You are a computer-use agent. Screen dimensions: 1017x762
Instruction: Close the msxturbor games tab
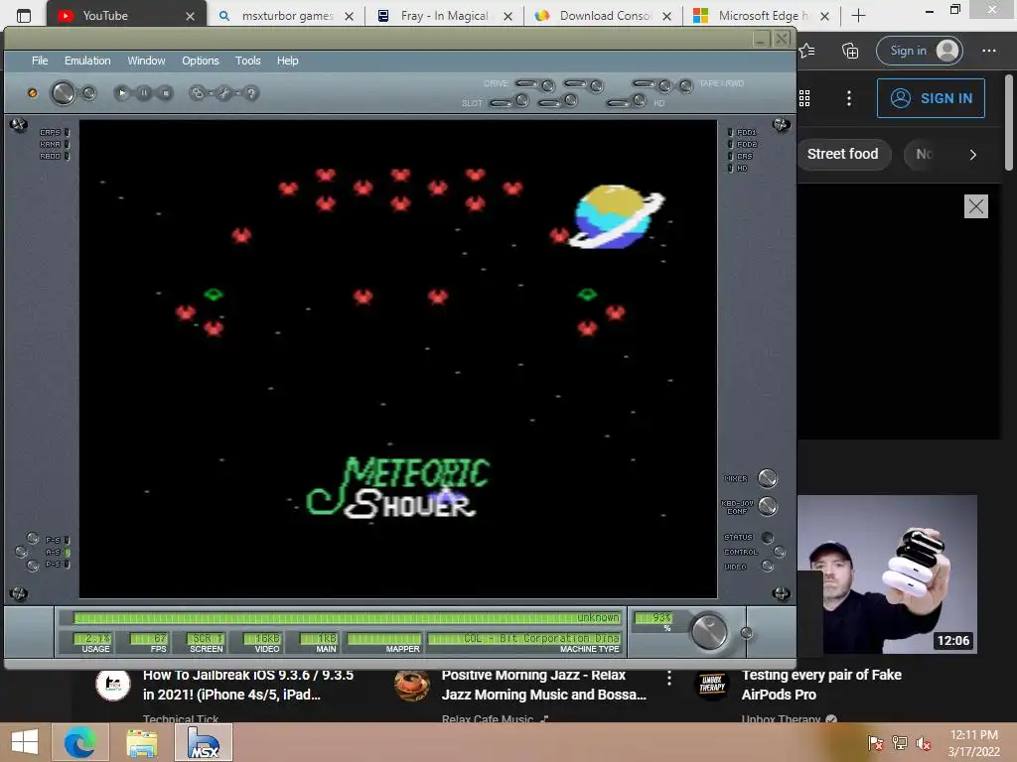(349, 16)
